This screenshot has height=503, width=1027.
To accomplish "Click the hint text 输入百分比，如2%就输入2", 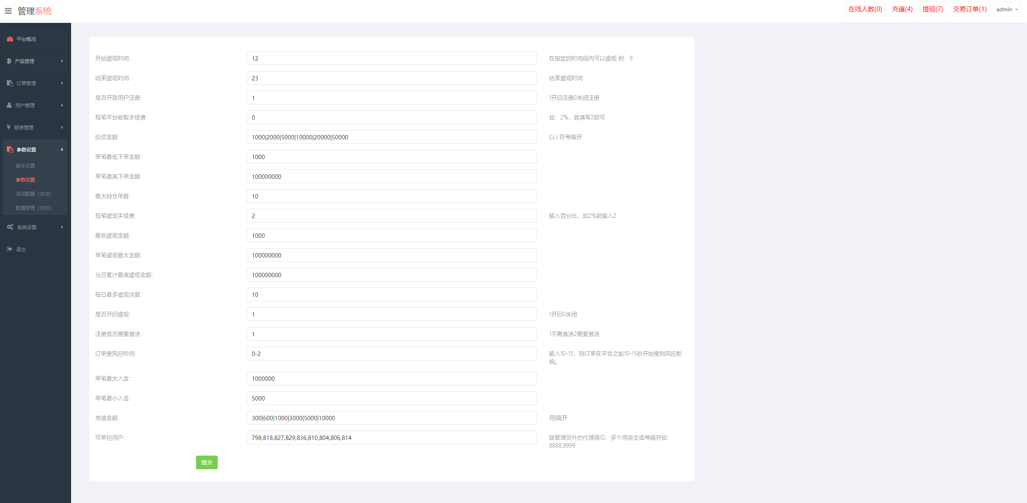I will 582,216.
